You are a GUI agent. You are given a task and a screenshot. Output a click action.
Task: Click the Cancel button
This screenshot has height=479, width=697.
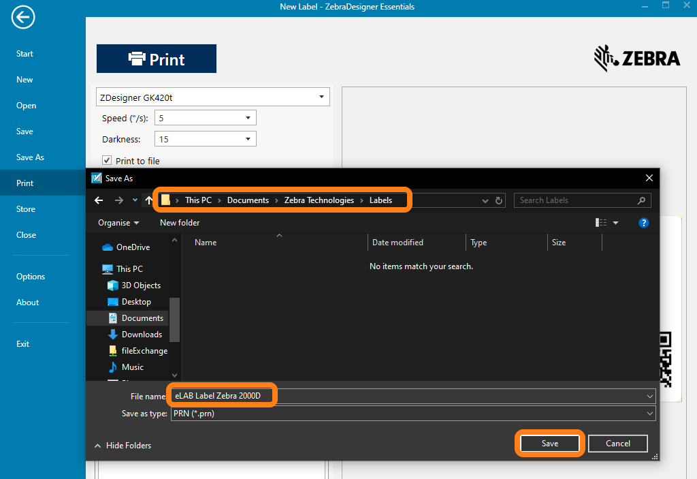(x=617, y=444)
